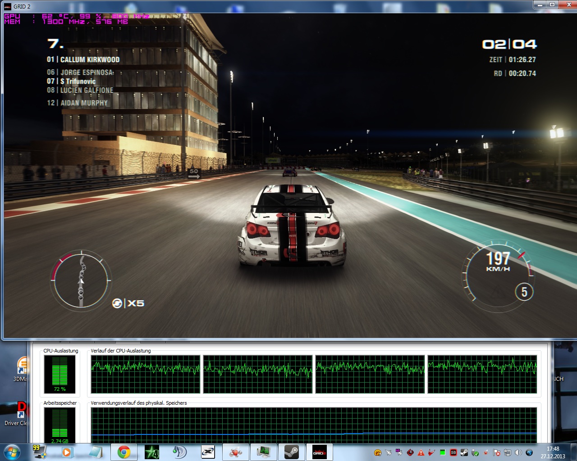Click the gear indicator showing 5
577x461 pixels.
coord(524,292)
